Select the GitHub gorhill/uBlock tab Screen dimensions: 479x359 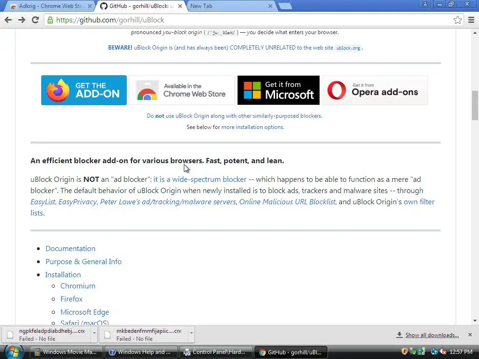(140, 6)
